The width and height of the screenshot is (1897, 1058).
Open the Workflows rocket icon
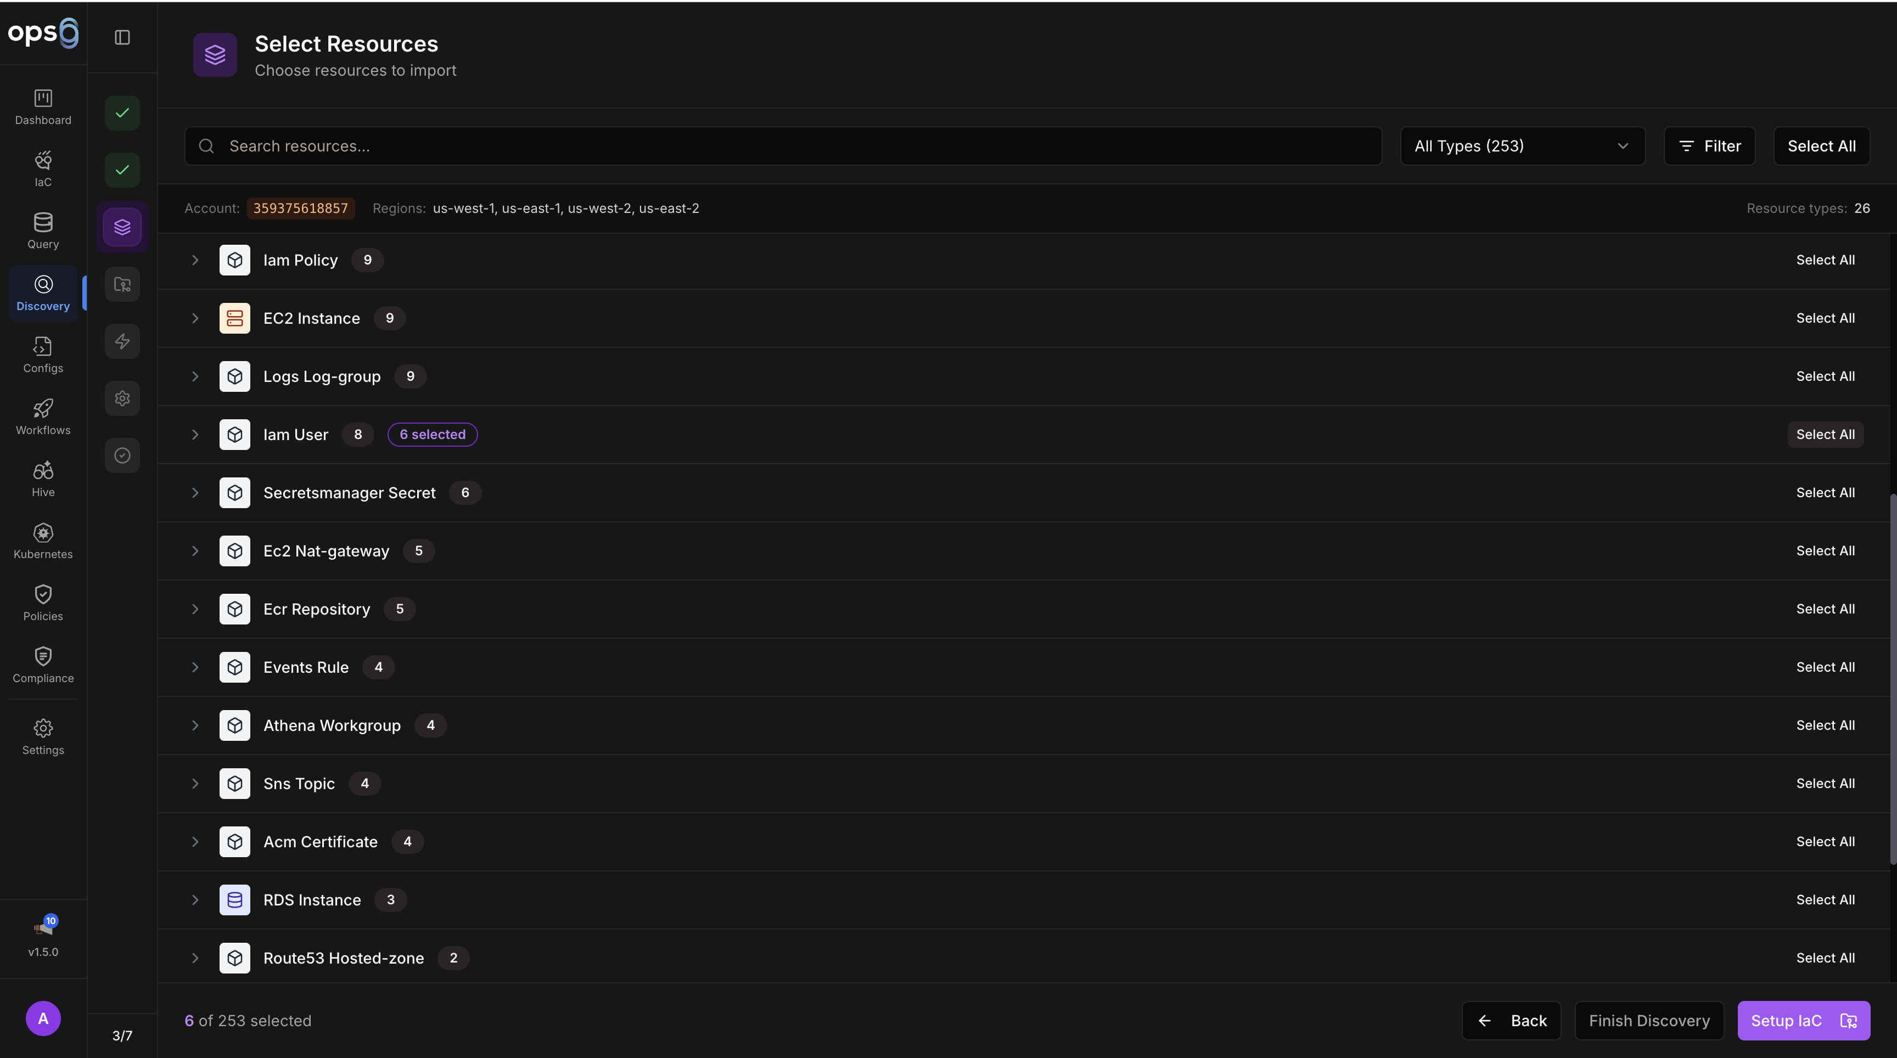coord(43,409)
